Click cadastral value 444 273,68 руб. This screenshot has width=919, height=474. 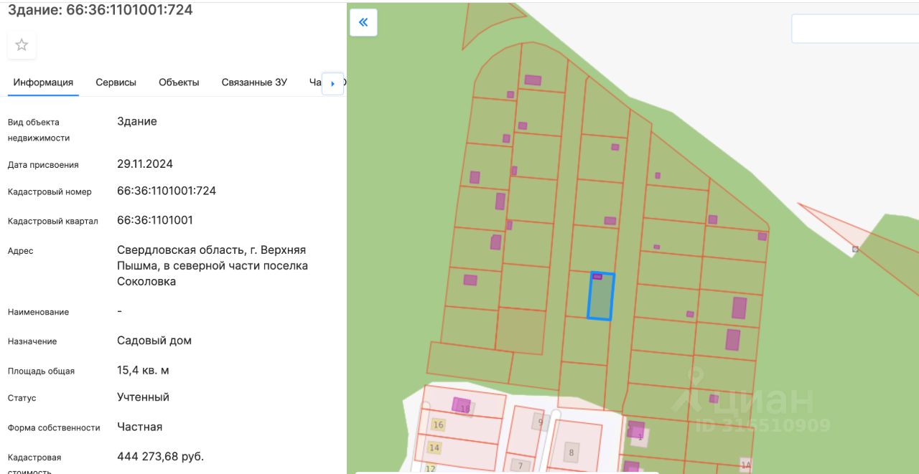tap(161, 456)
